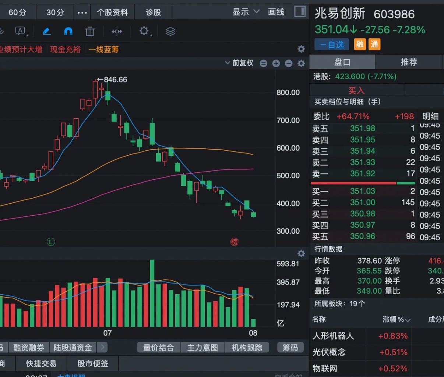Click the 主力意图 button

[x=203, y=347]
